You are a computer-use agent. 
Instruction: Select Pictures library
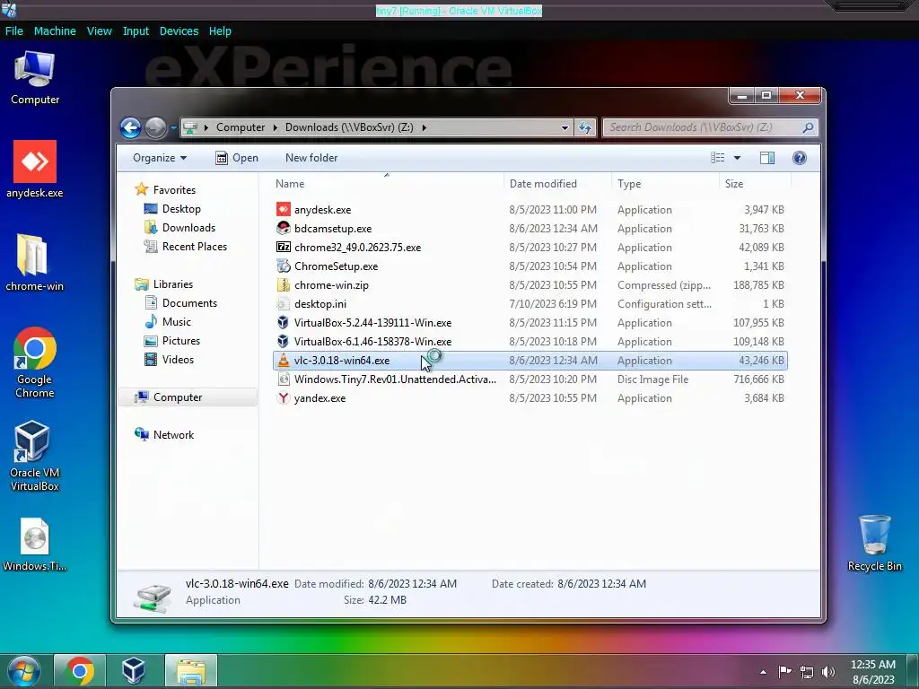pyautogui.click(x=180, y=340)
